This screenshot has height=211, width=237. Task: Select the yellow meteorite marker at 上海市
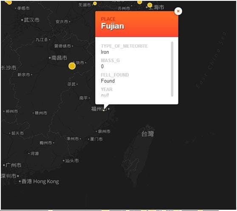click(150, 5)
